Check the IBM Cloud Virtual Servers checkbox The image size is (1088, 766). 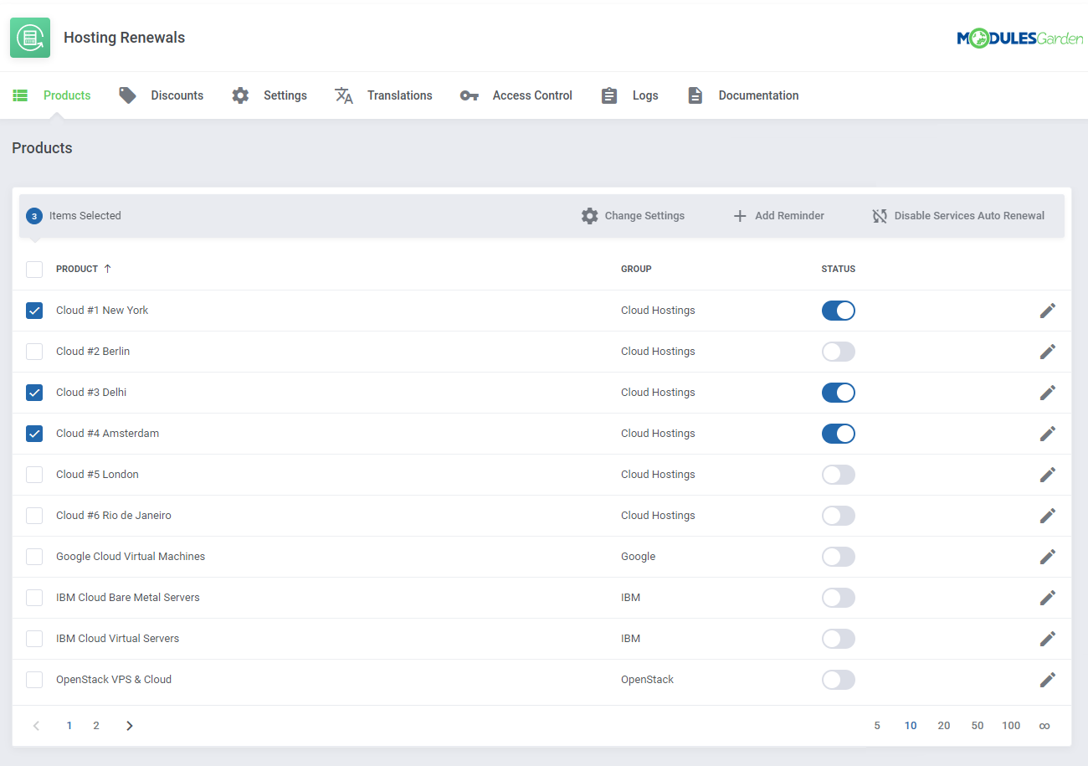click(x=34, y=639)
